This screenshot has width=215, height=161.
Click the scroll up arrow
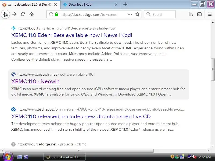pos(213,22)
